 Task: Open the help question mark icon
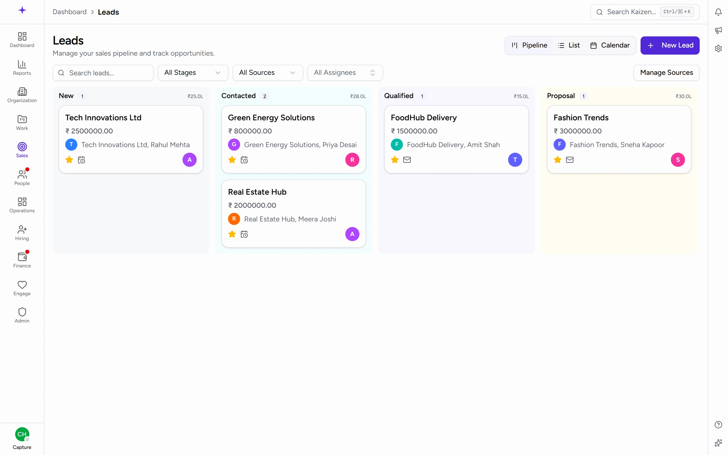[718, 424]
